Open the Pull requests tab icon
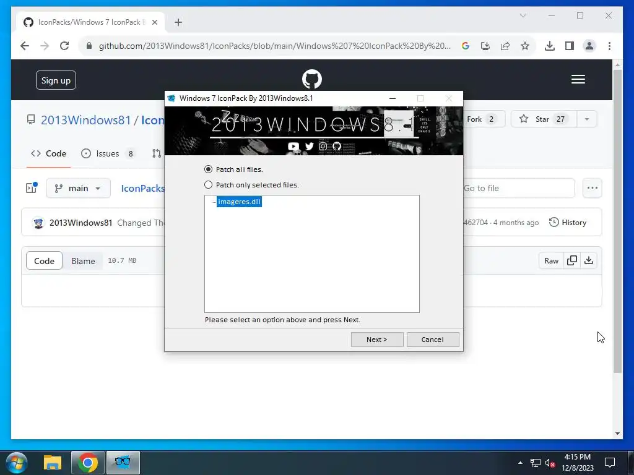The image size is (634, 475). (x=157, y=153)
